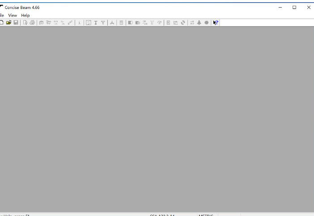Open the File menu
Screen dimensions: 314x216
coord(2,15)
